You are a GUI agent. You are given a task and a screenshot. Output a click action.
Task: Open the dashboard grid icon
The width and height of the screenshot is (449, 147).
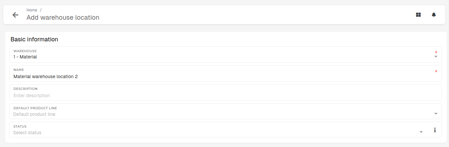click(418, 15)
